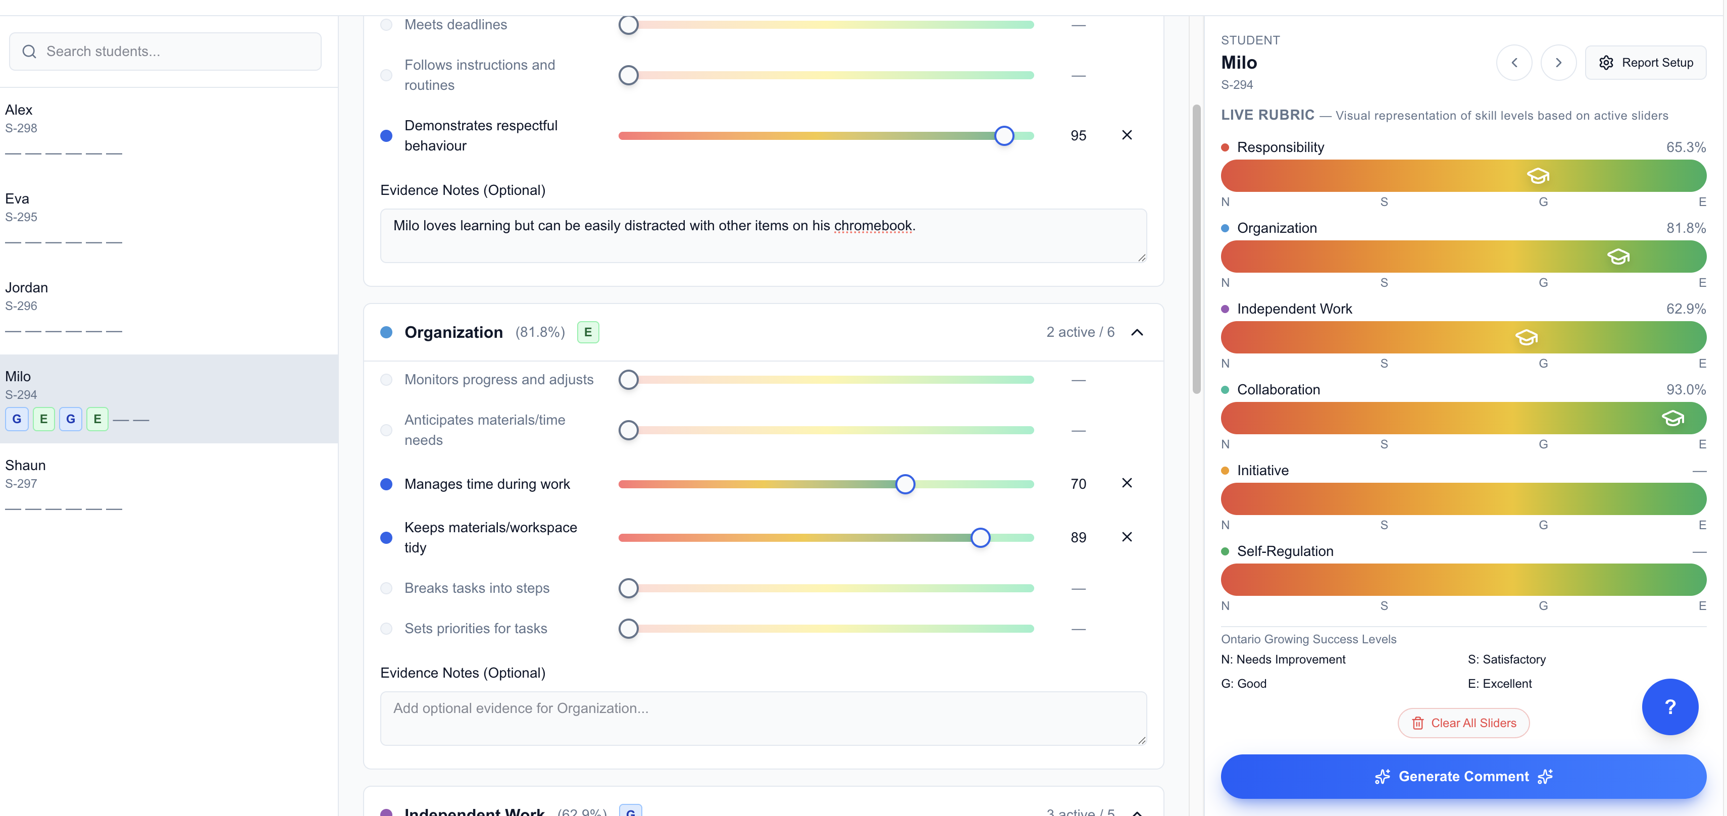Clear the Keeps materials/workspace tidy score

pos(1127,536)
